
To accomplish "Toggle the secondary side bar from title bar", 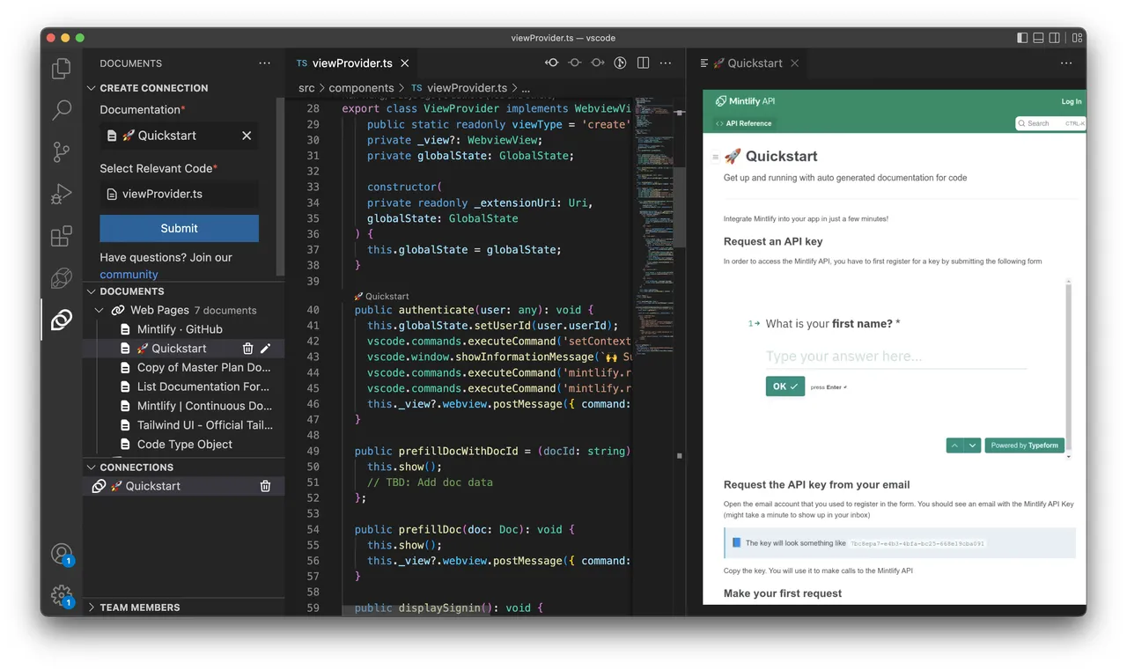I will point(1055,38).
